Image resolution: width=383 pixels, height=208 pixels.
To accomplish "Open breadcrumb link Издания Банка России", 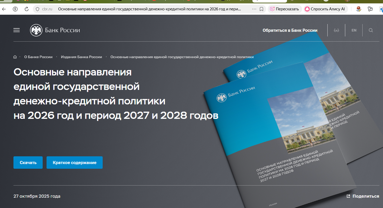I will coord(81,57).
